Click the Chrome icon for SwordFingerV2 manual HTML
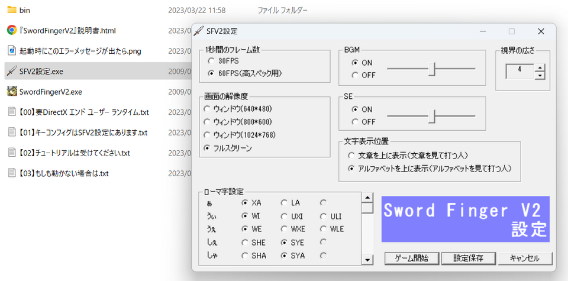568x281 pixels. [11, 30]
